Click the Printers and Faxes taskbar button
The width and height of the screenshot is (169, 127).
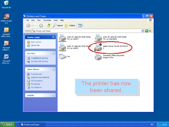pyautogui.click(x=32, y=125)
